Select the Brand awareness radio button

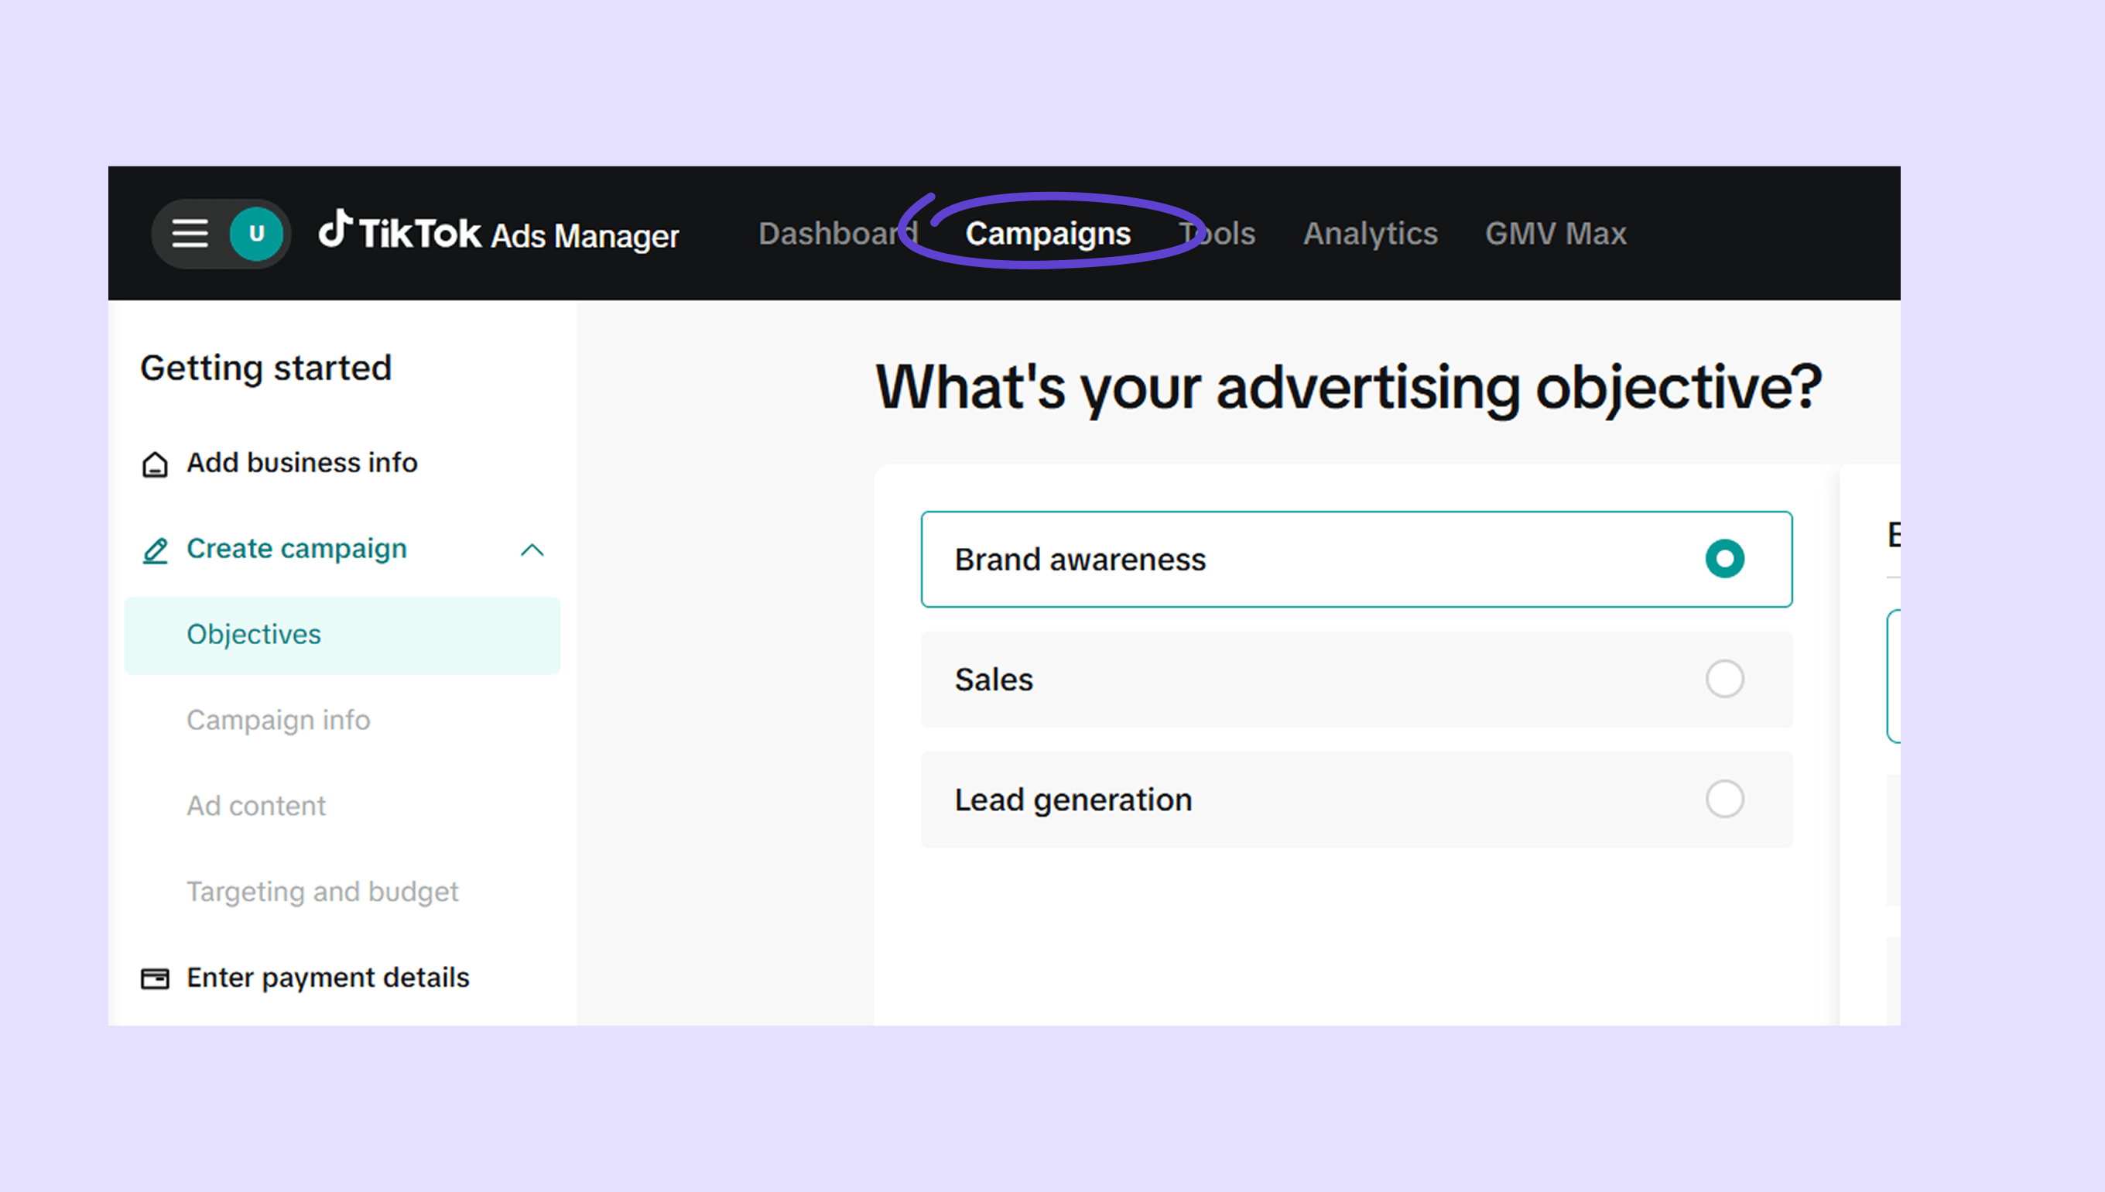pos(1723,559)
